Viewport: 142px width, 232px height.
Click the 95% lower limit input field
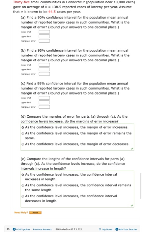pos(44,65)
